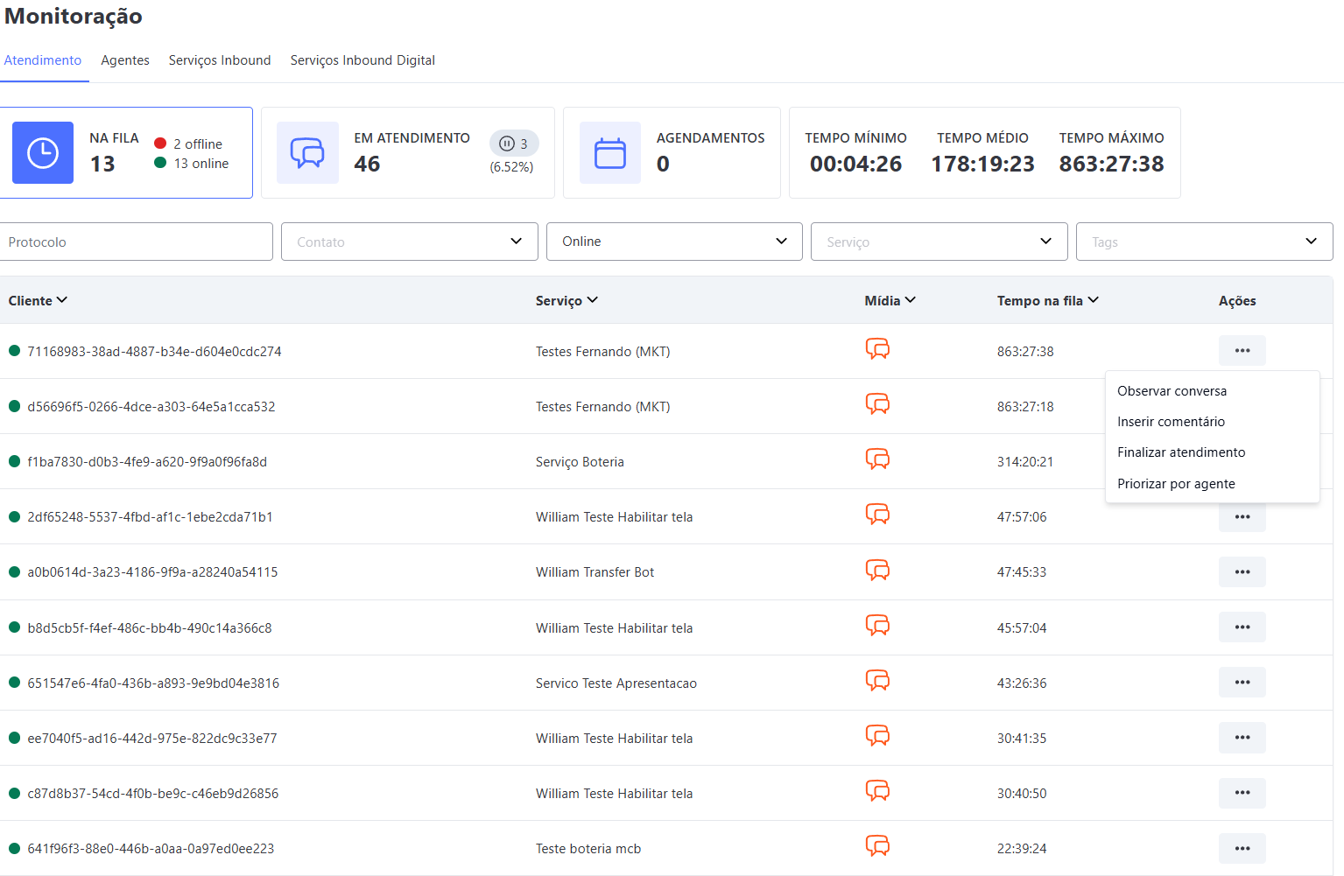Expand the Contato dropdown filter
This screenshot has width=1344, height=876.
[409, 242]
